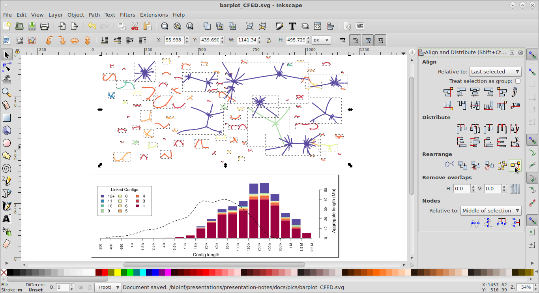Open the Text and Font dialog icon
The width and height of the screenshot is (539, 293).
292,26
